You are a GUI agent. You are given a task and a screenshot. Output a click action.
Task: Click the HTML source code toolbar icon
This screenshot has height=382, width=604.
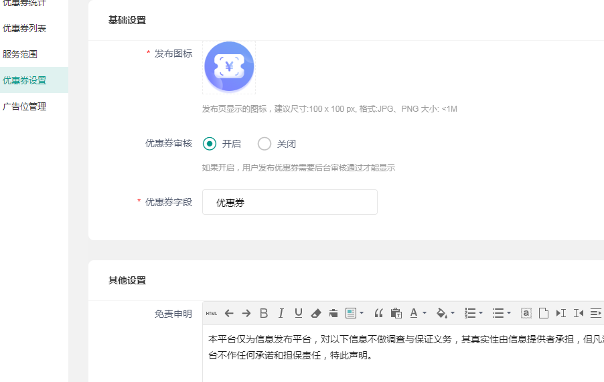pyautogui.click(x=211, y=313)
